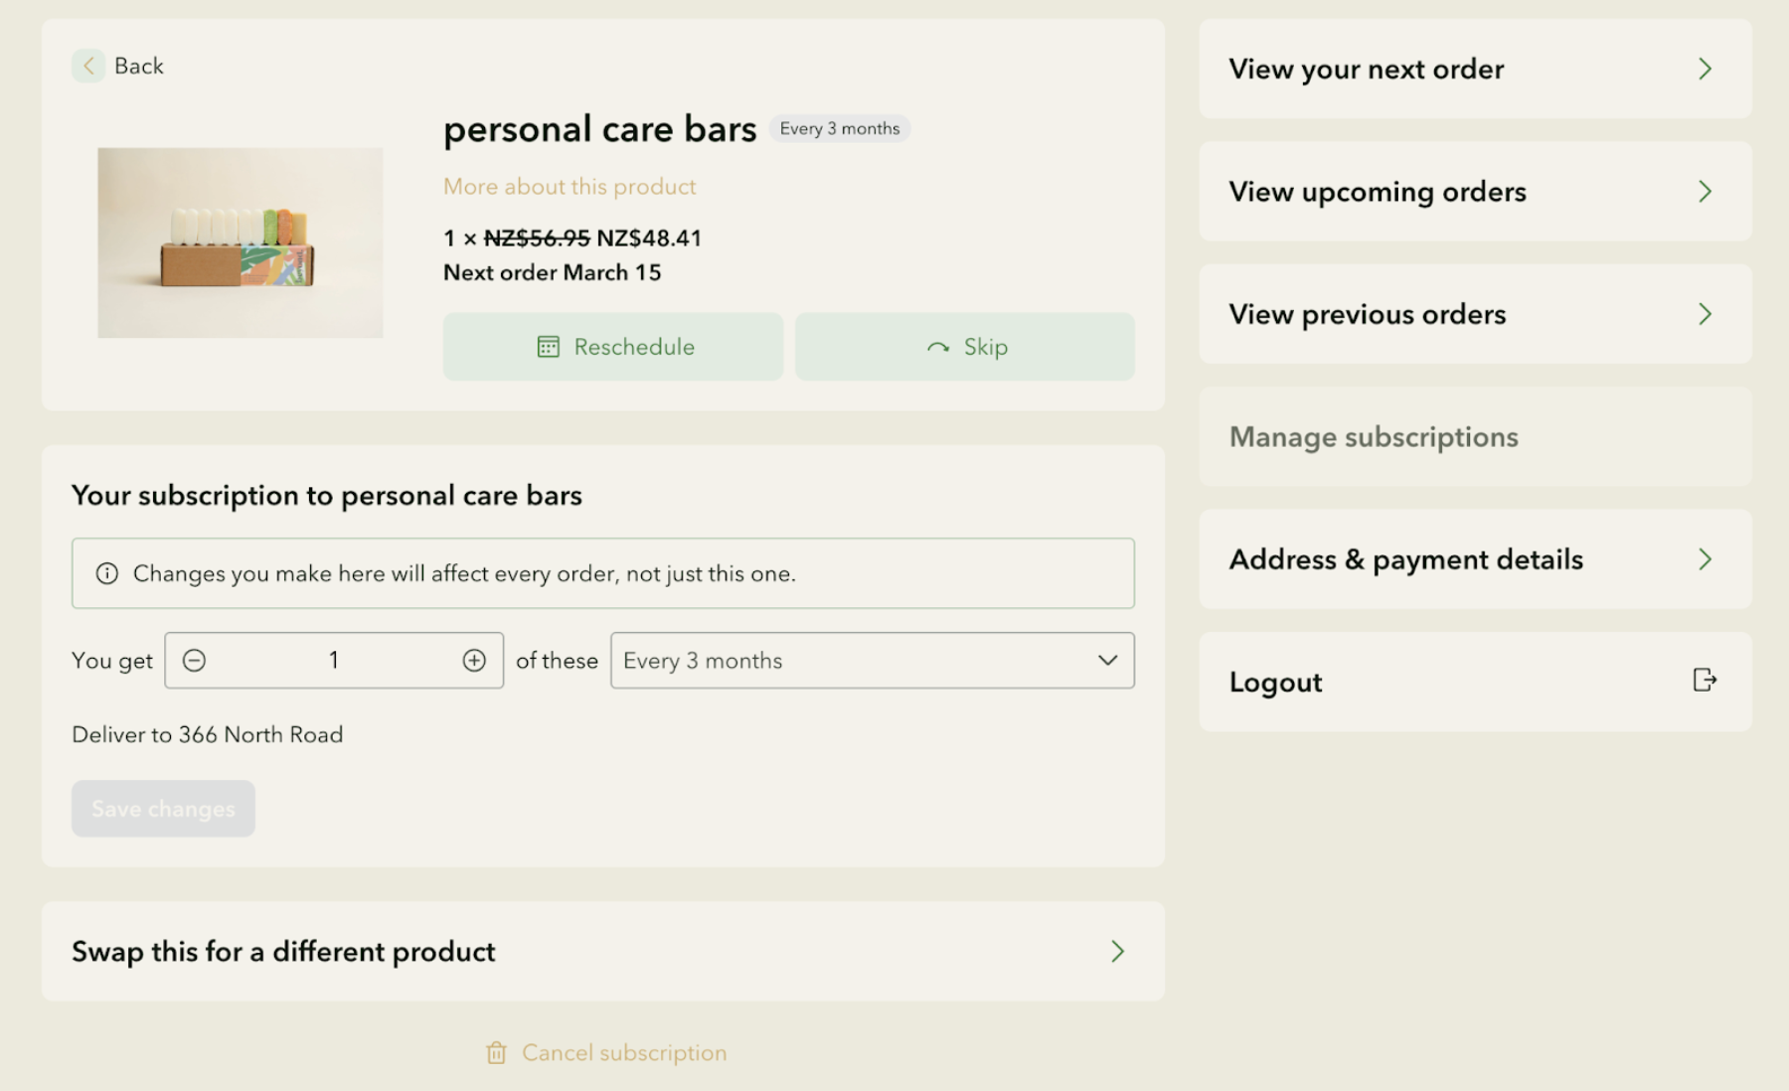Screen dimensions: 1789x1091
Task: Open the Every 3 months frequency dropdown
Action: (x=872, y=661)
